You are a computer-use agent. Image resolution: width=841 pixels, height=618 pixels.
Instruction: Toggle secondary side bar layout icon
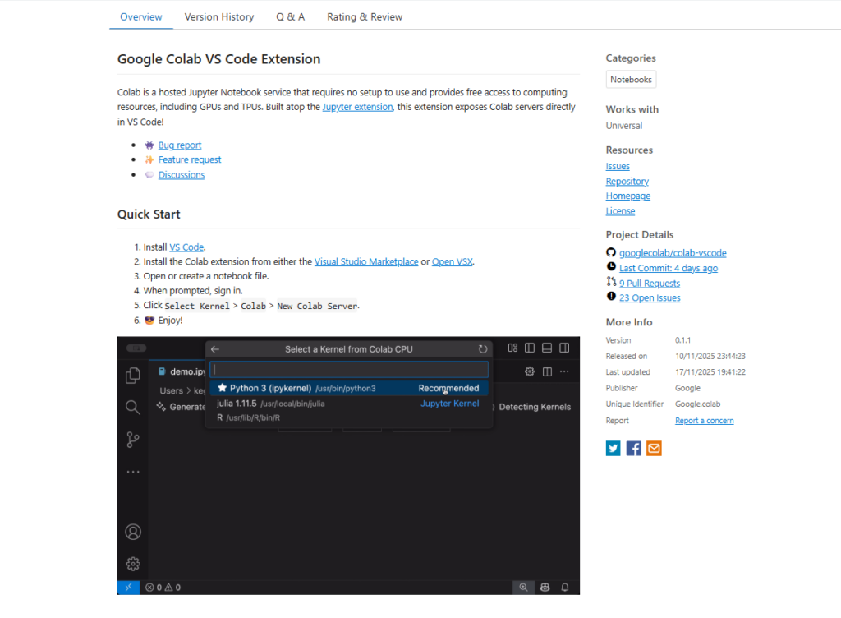564,348
